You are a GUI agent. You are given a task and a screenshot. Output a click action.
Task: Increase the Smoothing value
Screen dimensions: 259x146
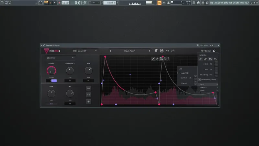tap(216, 74)
